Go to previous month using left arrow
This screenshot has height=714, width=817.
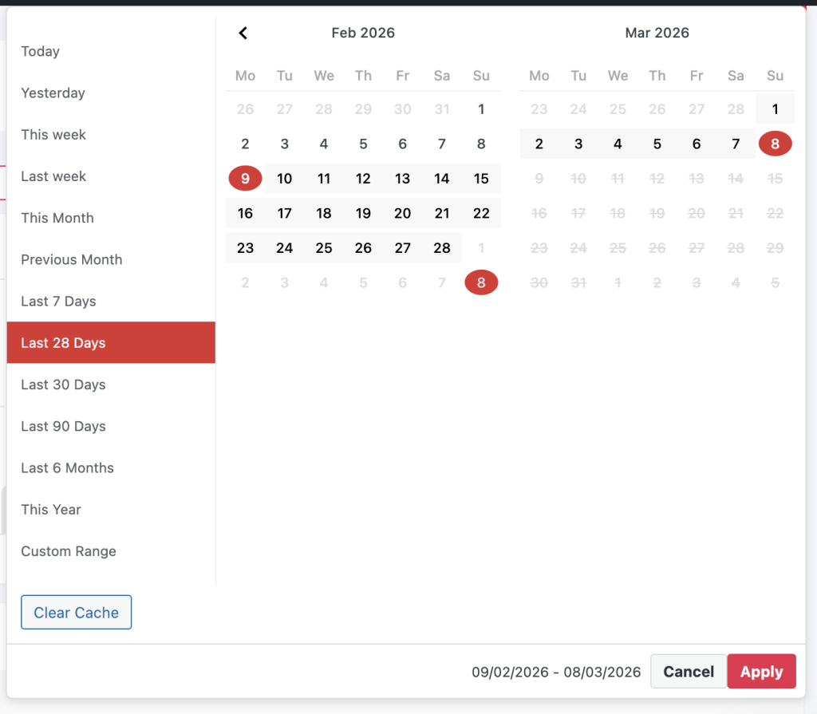coord(243,33)
